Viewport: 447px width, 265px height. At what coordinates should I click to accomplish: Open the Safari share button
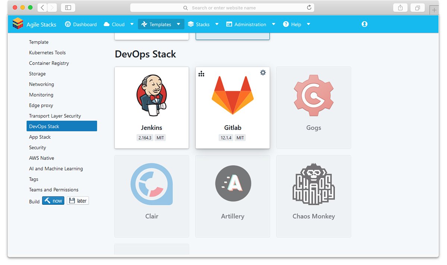(x=400, y=8)
